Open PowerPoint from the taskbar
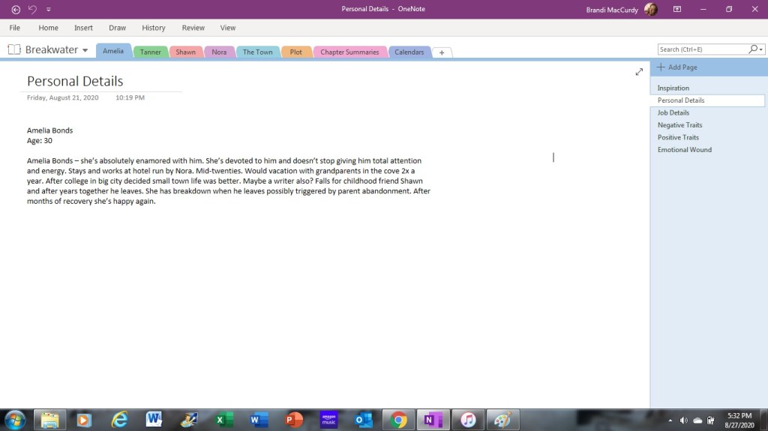The width and height of the screenshot is (768, 431). (293, 420)
